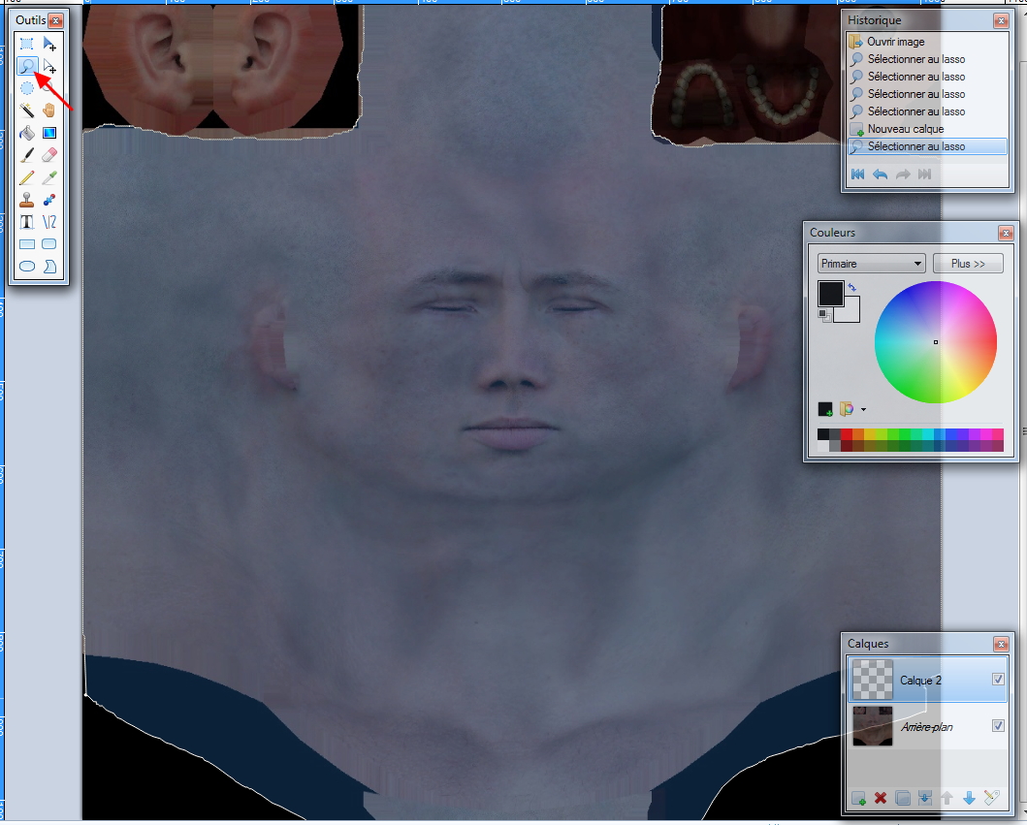
Task: Uncheck Arrière-plan layer visibility
Action: point(998,725)
